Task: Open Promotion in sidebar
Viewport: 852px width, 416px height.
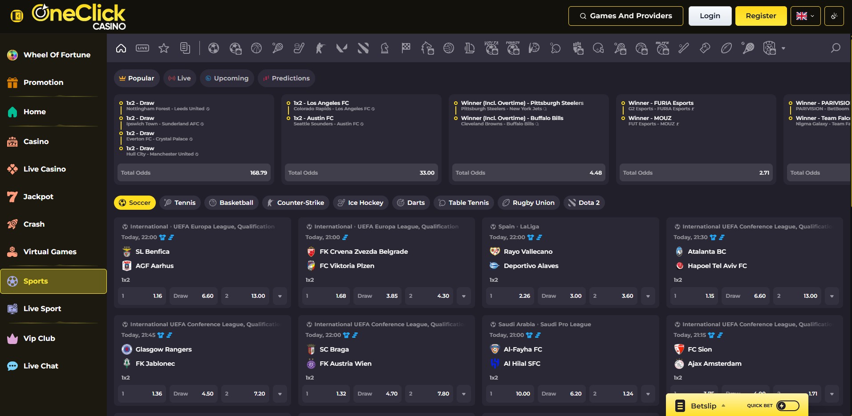Action: coord(53,82)
